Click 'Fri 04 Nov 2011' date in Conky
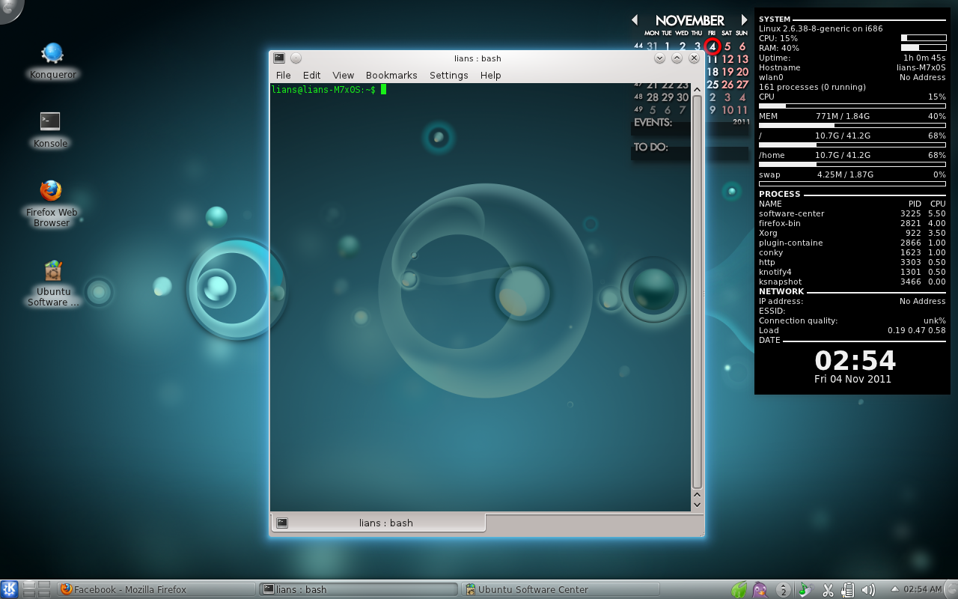 coord(852,379)
